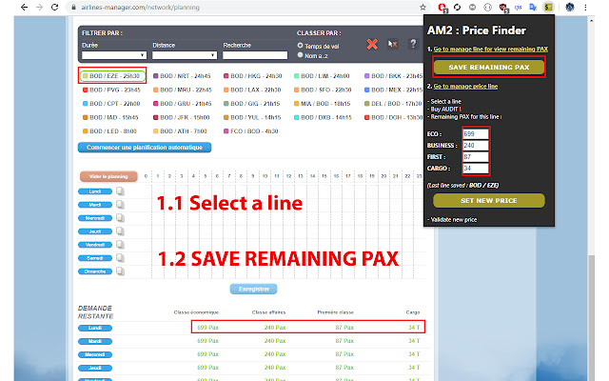Click the Mardi button in planning grid
The height and width of the screenshot is (381, 609).
95,205
